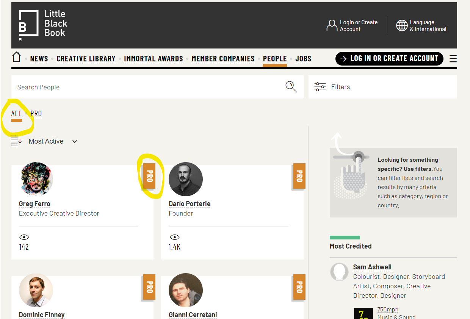
Task: Go to IMMORTAL AWARDS section
Action: point(154,59)
